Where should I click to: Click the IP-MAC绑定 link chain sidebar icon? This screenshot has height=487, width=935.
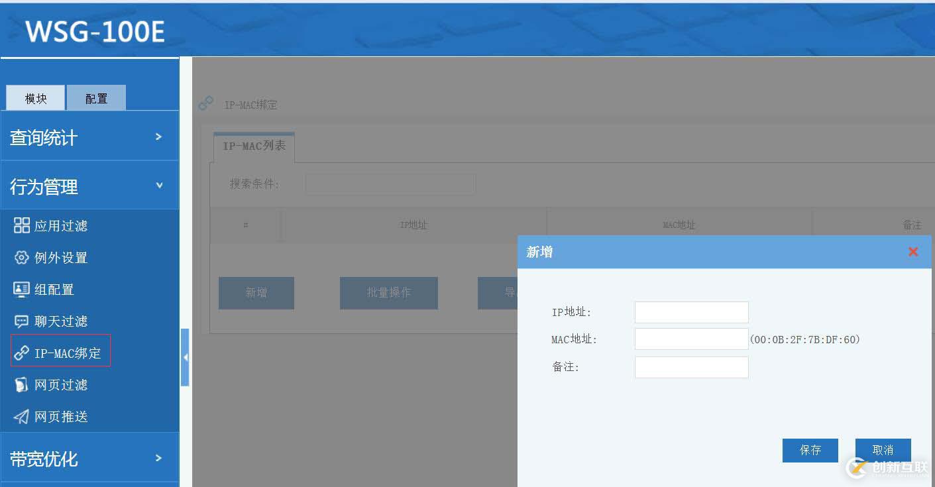[22, 352]
